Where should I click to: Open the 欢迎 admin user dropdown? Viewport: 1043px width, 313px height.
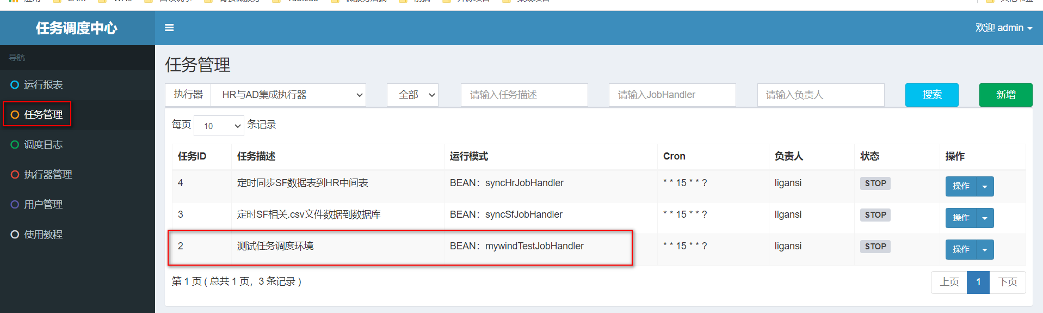click(x=1003, y=28)
